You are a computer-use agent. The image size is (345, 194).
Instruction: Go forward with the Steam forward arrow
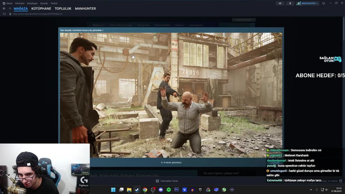(10, 9)
